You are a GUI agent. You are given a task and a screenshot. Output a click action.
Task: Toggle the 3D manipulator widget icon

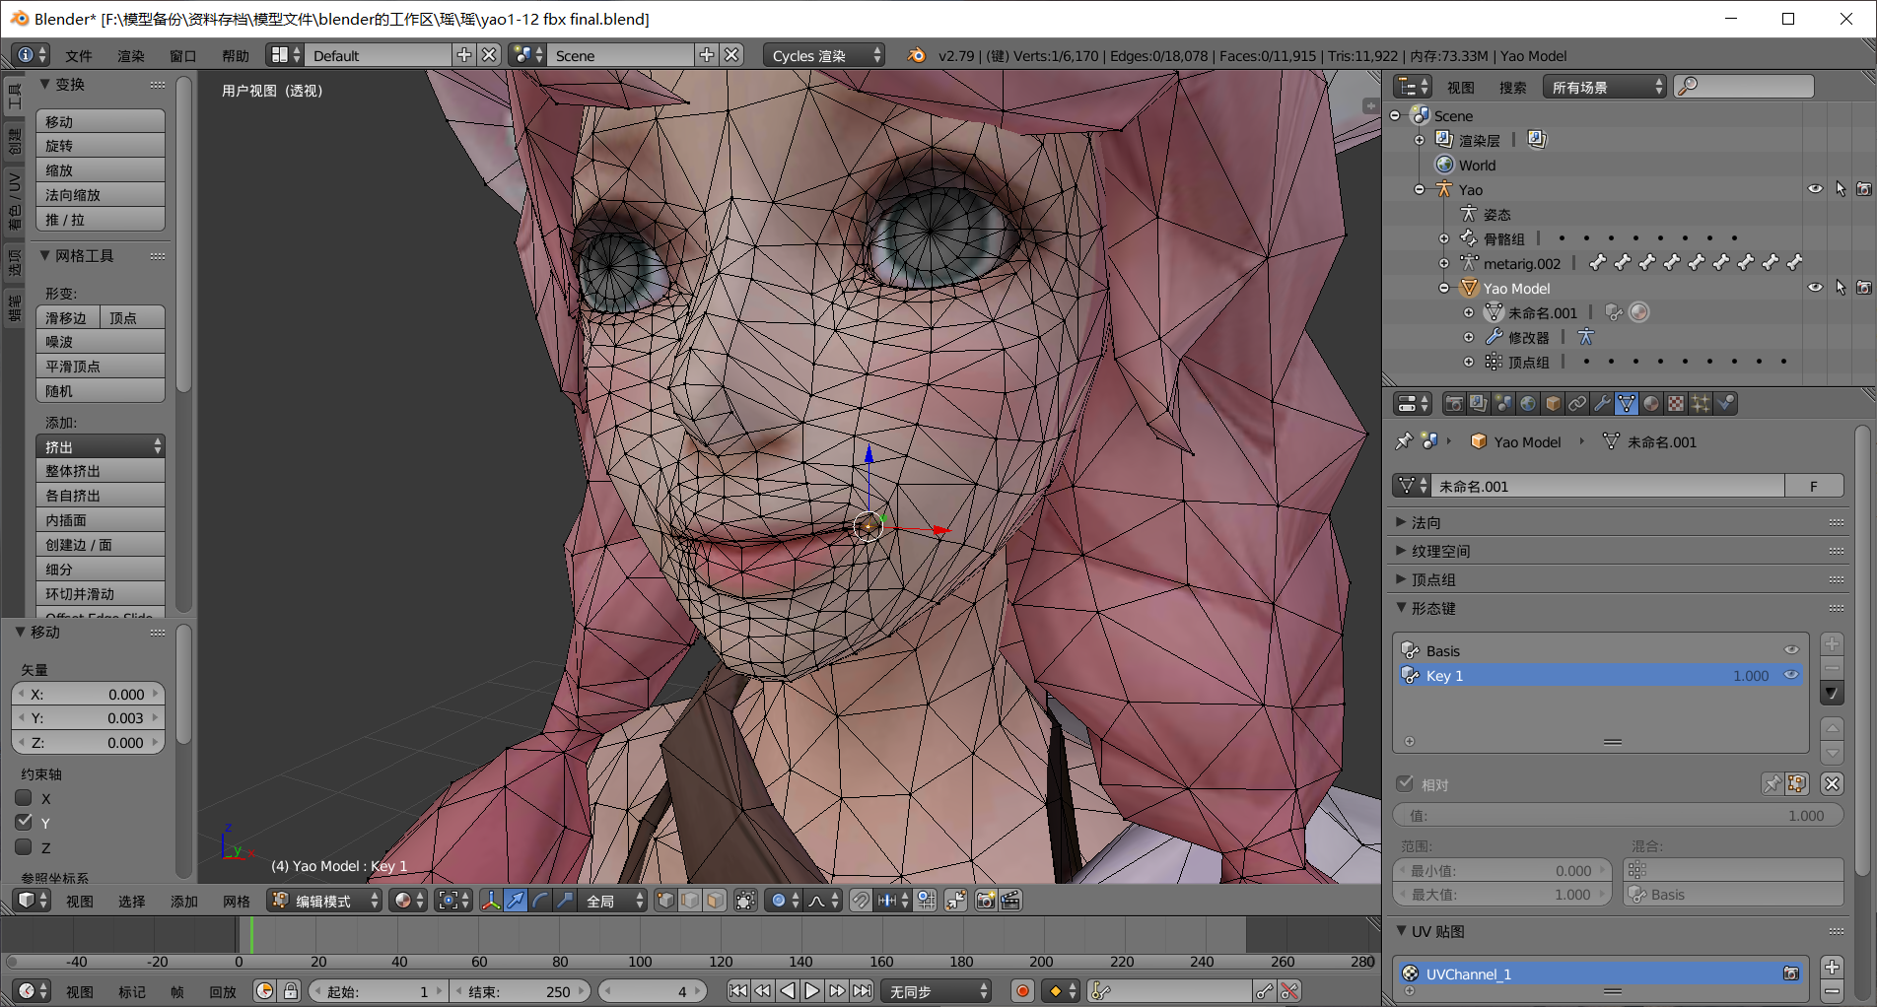pyautogui.click(x=491, y=901)
